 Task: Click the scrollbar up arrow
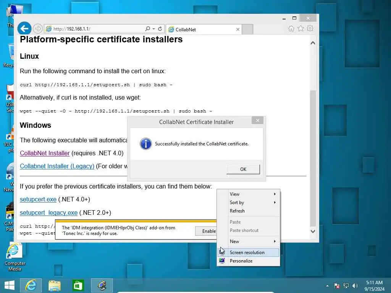(x=313, y=43)
